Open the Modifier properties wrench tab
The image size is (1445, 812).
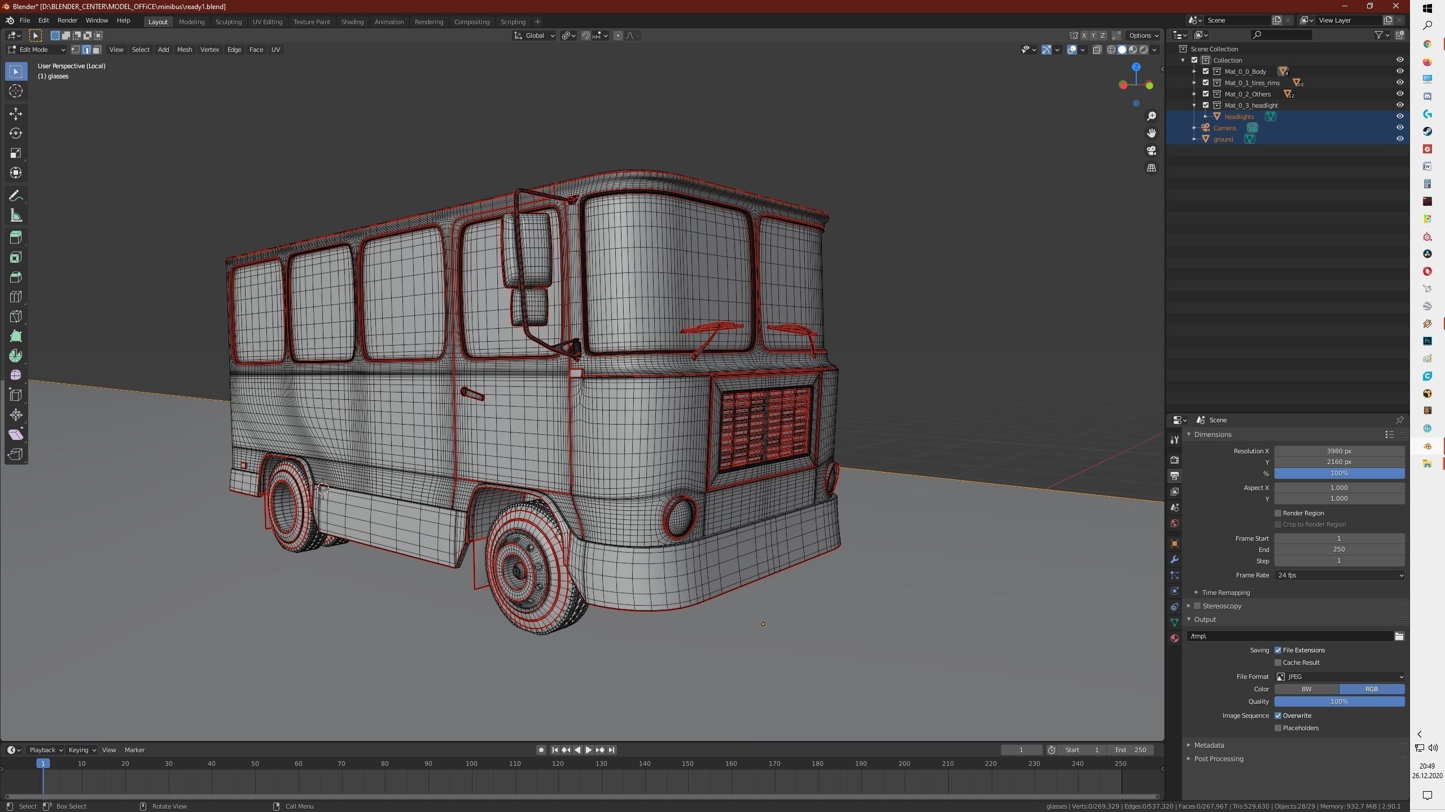coord(1175,559)
